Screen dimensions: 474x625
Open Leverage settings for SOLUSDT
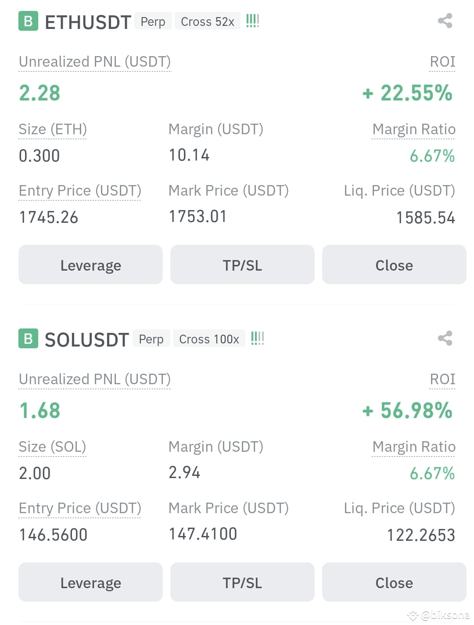click(90, 582)
